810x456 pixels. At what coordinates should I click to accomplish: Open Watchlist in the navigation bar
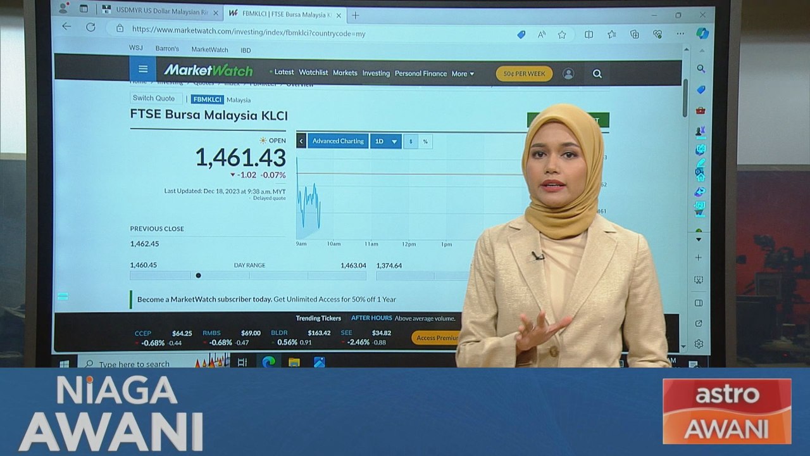313,72
